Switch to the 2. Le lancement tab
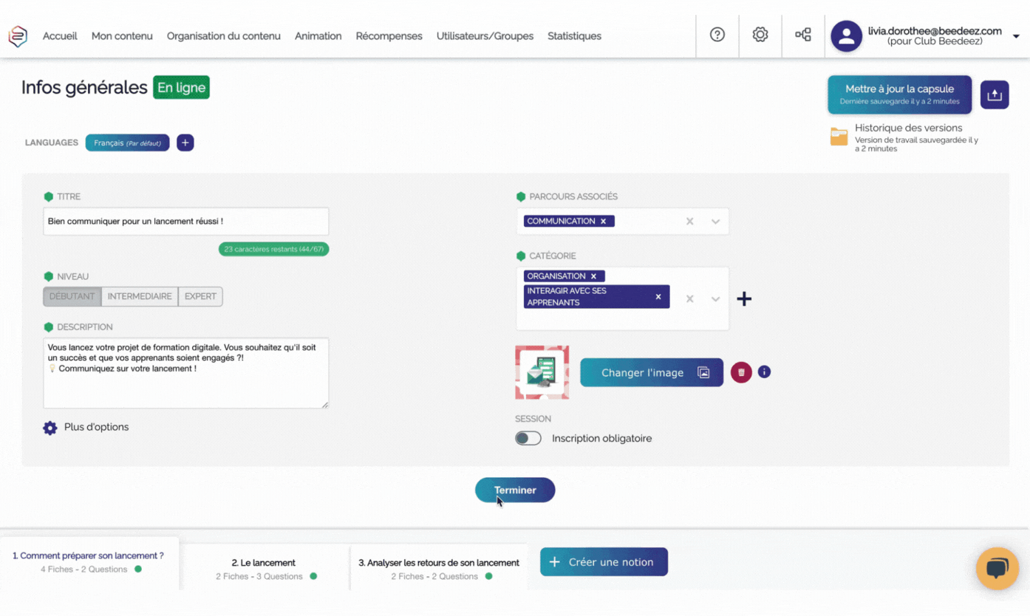 (x=264, y=569)
